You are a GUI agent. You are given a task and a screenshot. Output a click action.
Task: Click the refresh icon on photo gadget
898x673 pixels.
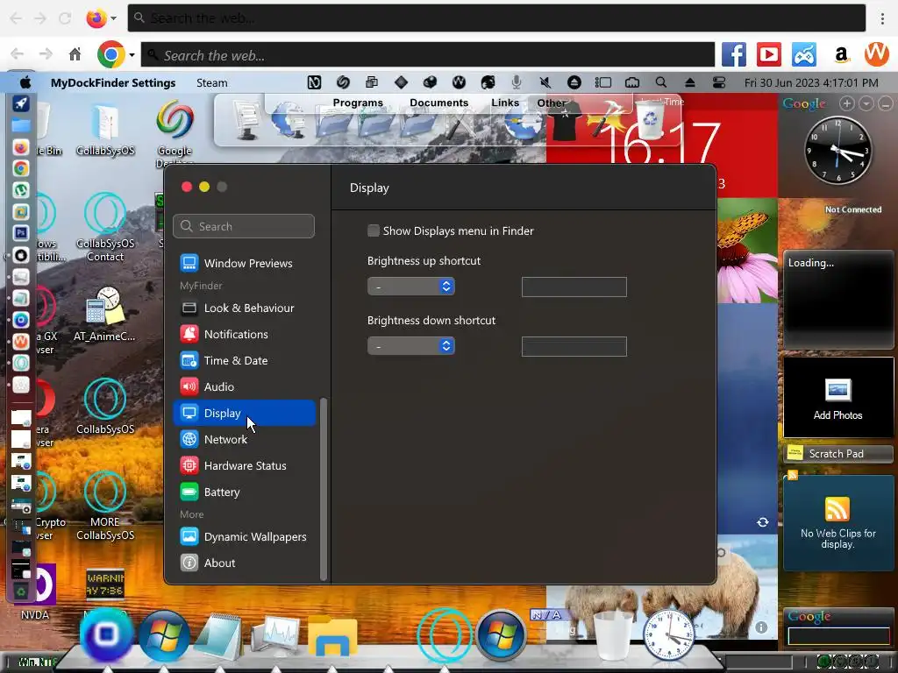(x=762, y=522)
